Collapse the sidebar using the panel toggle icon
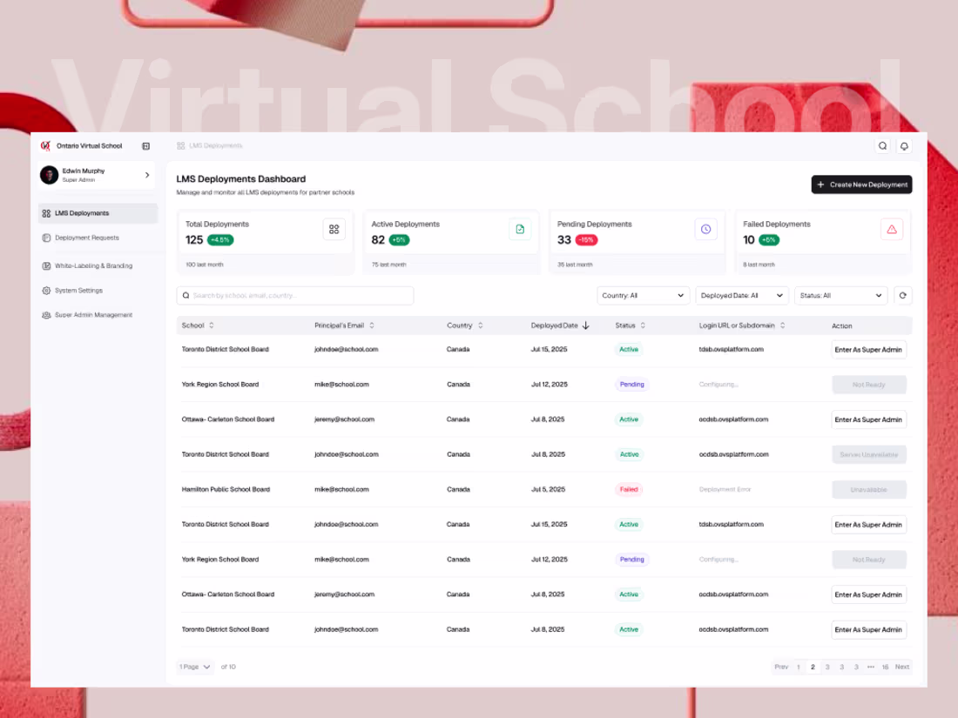 (145, 145)
